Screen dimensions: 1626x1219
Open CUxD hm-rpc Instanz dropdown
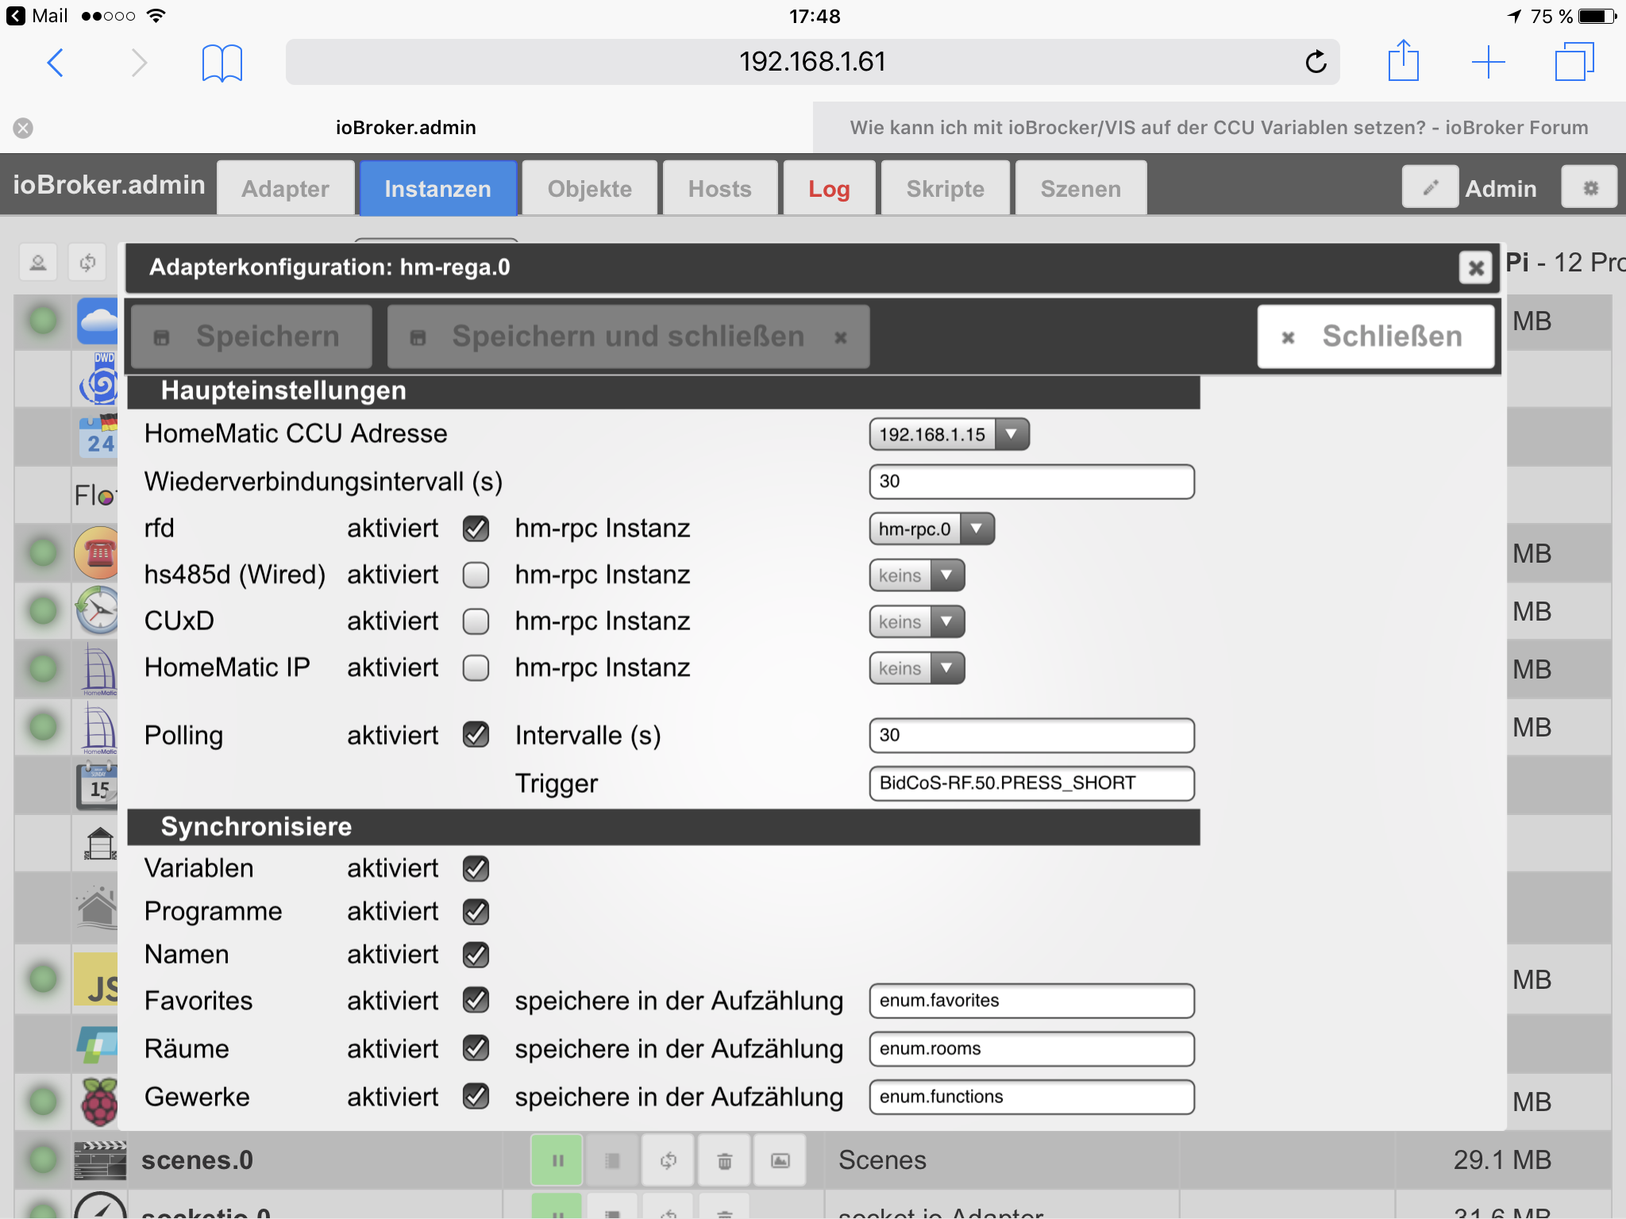pos(916,621)
